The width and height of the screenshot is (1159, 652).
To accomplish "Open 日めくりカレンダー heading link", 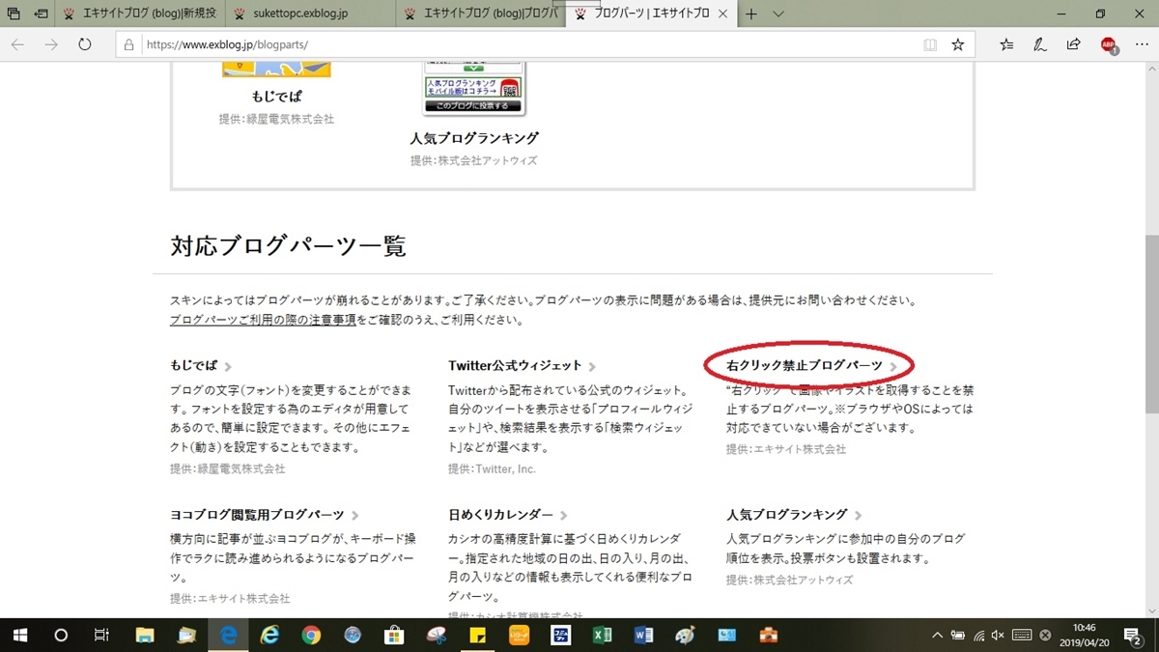I will tap(501, 515).
